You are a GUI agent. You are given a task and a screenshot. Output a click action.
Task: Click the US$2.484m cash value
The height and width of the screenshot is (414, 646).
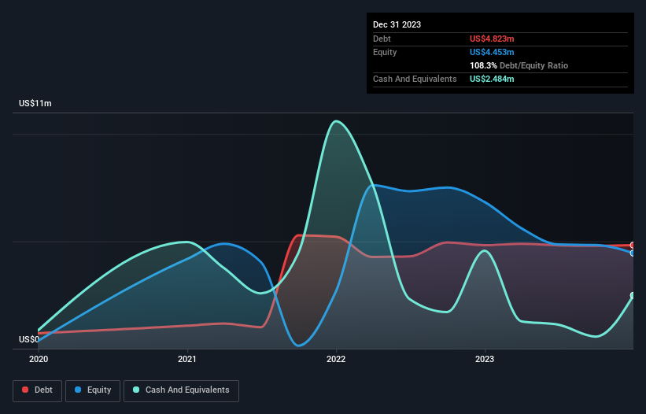click(x=492, y=79)
